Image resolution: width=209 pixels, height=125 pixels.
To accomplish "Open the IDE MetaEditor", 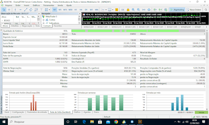I will [x=123, y=10].
